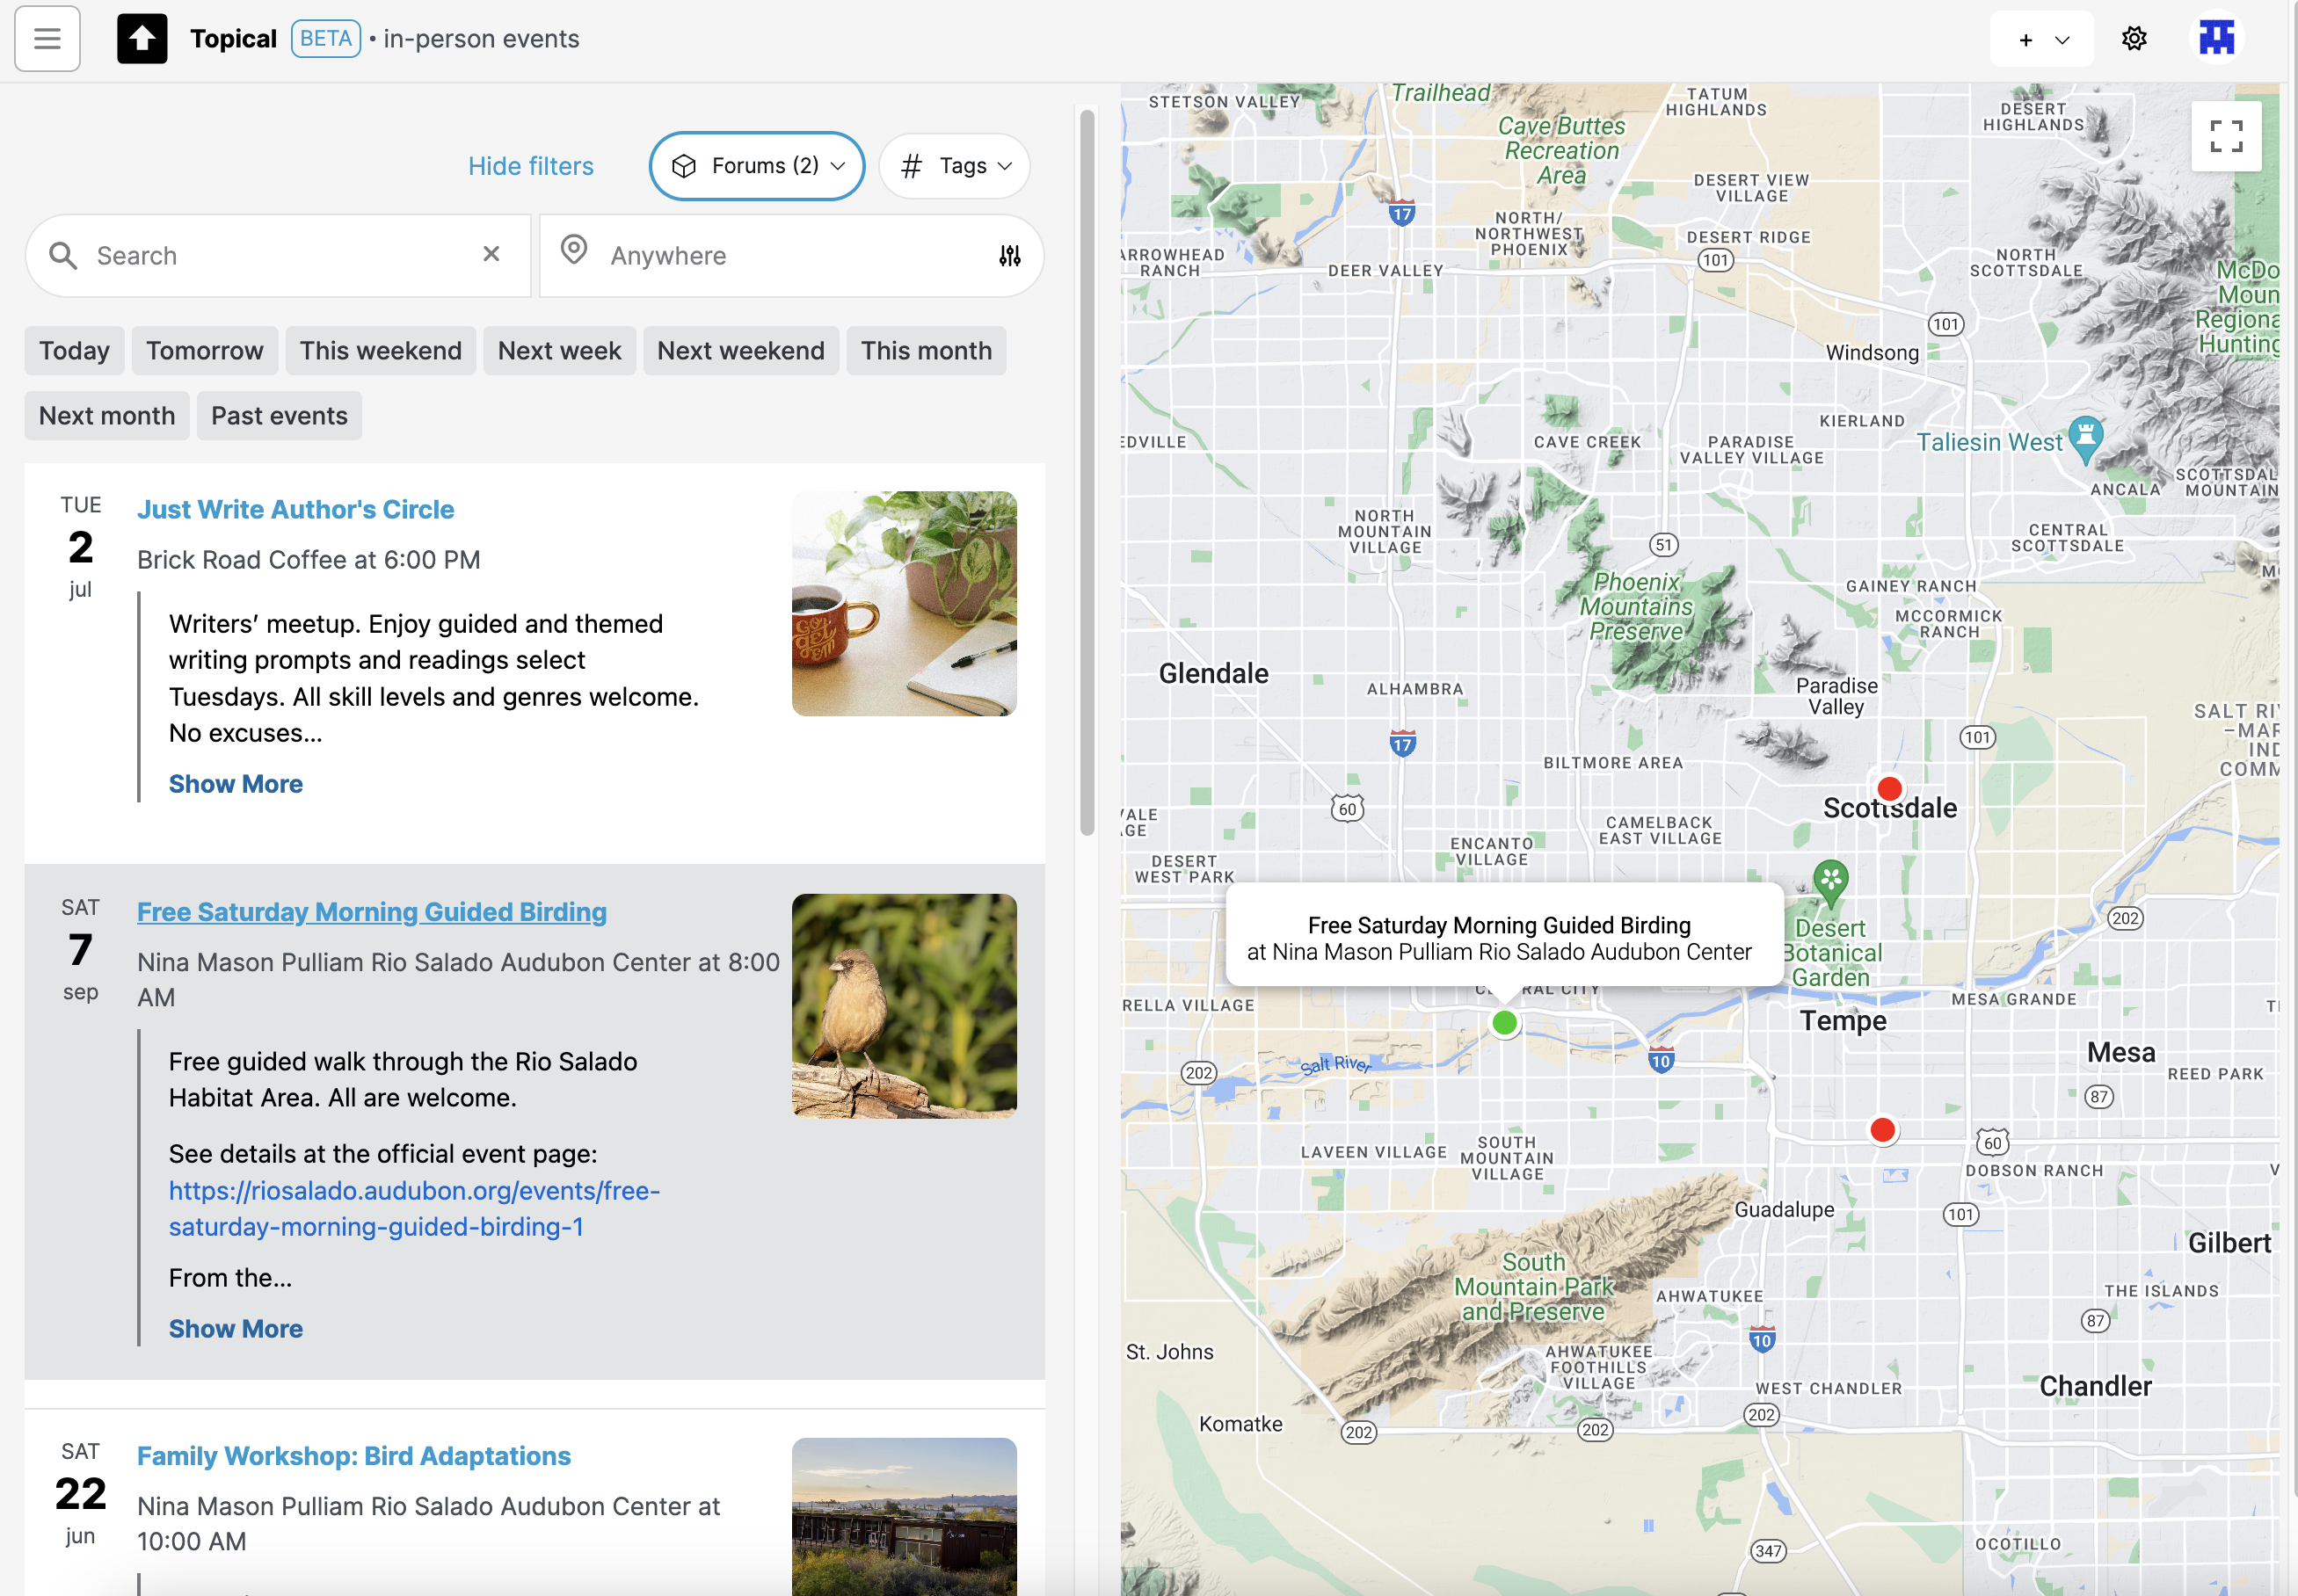2298x1596 pixels.
Task: Click green map marker near Salt River
Action: pyautogui.click(x=1504, y=1023)
